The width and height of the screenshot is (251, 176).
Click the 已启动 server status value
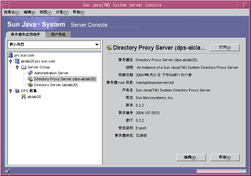pos(141,136)
